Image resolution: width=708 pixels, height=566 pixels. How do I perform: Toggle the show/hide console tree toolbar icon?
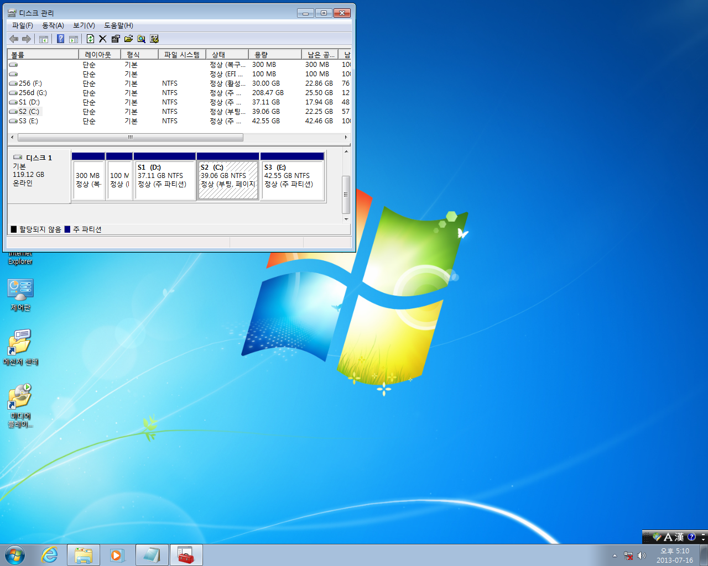coord(44,39)
